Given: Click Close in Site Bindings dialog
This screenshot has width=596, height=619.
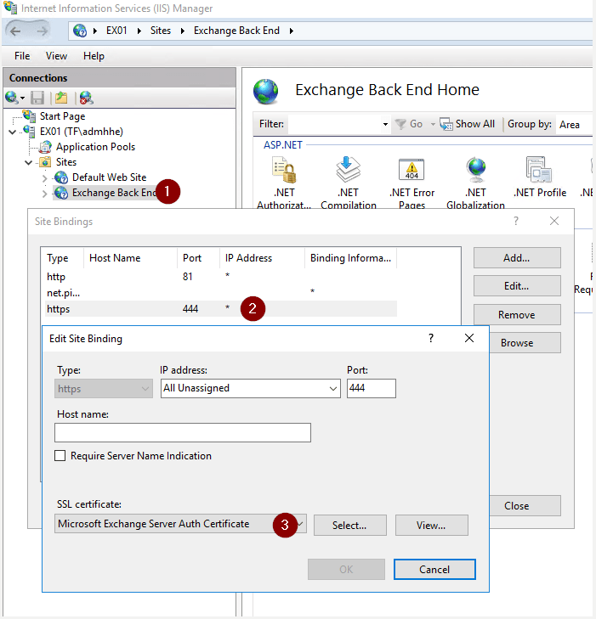Looking at the screenshot, I should pyautogui.click(x=525, y=506).
